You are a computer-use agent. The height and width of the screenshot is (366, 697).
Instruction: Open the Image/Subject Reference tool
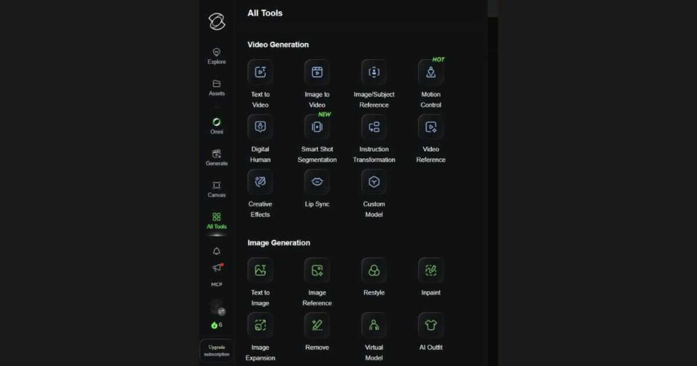coord(374,84)
